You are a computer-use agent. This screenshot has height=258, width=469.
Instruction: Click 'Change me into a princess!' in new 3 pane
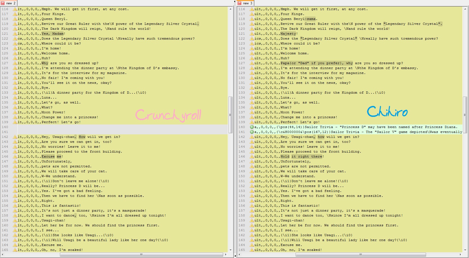click(x=309, y=117)
